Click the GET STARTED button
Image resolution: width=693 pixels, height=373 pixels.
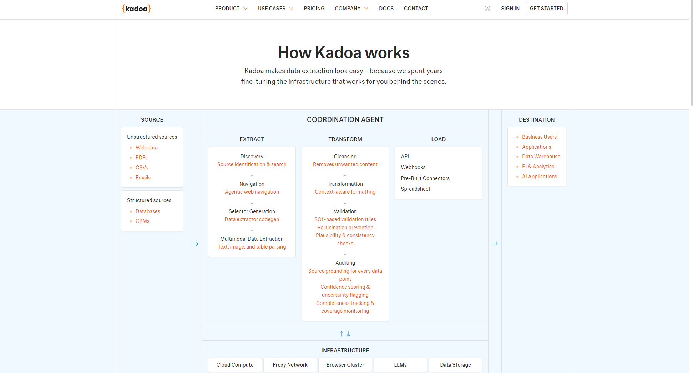pyautogui.click(x=546, y=8)
